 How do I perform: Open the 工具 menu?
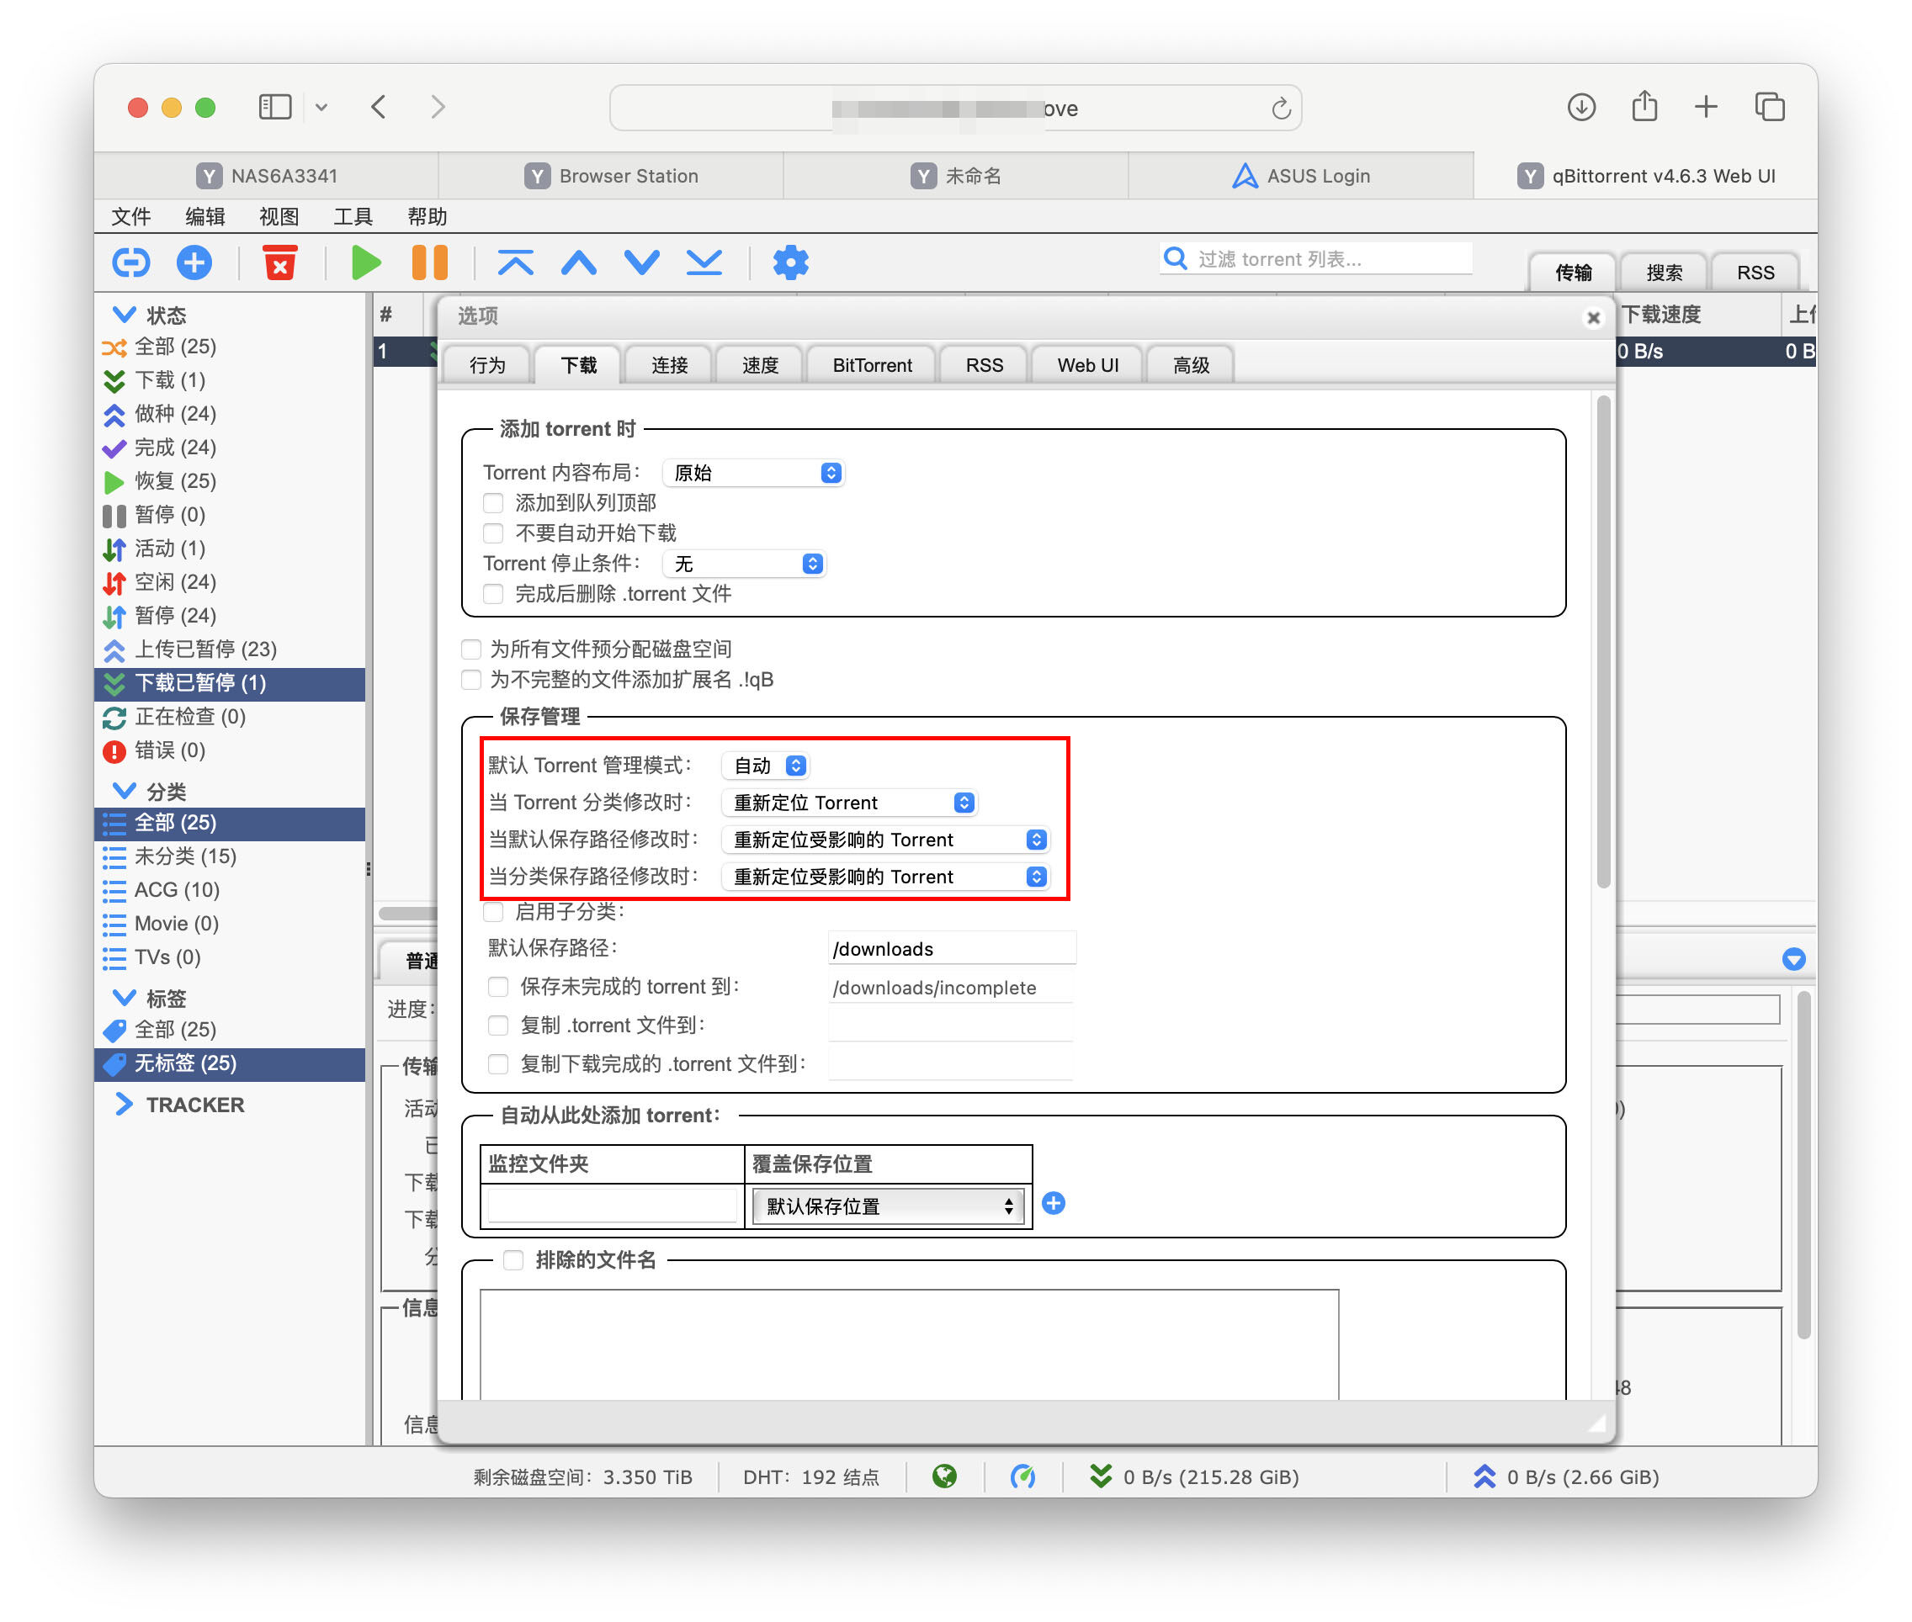coord(353,216)
